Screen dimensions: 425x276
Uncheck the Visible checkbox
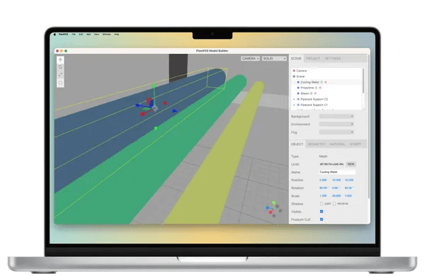tap(322, 212)
